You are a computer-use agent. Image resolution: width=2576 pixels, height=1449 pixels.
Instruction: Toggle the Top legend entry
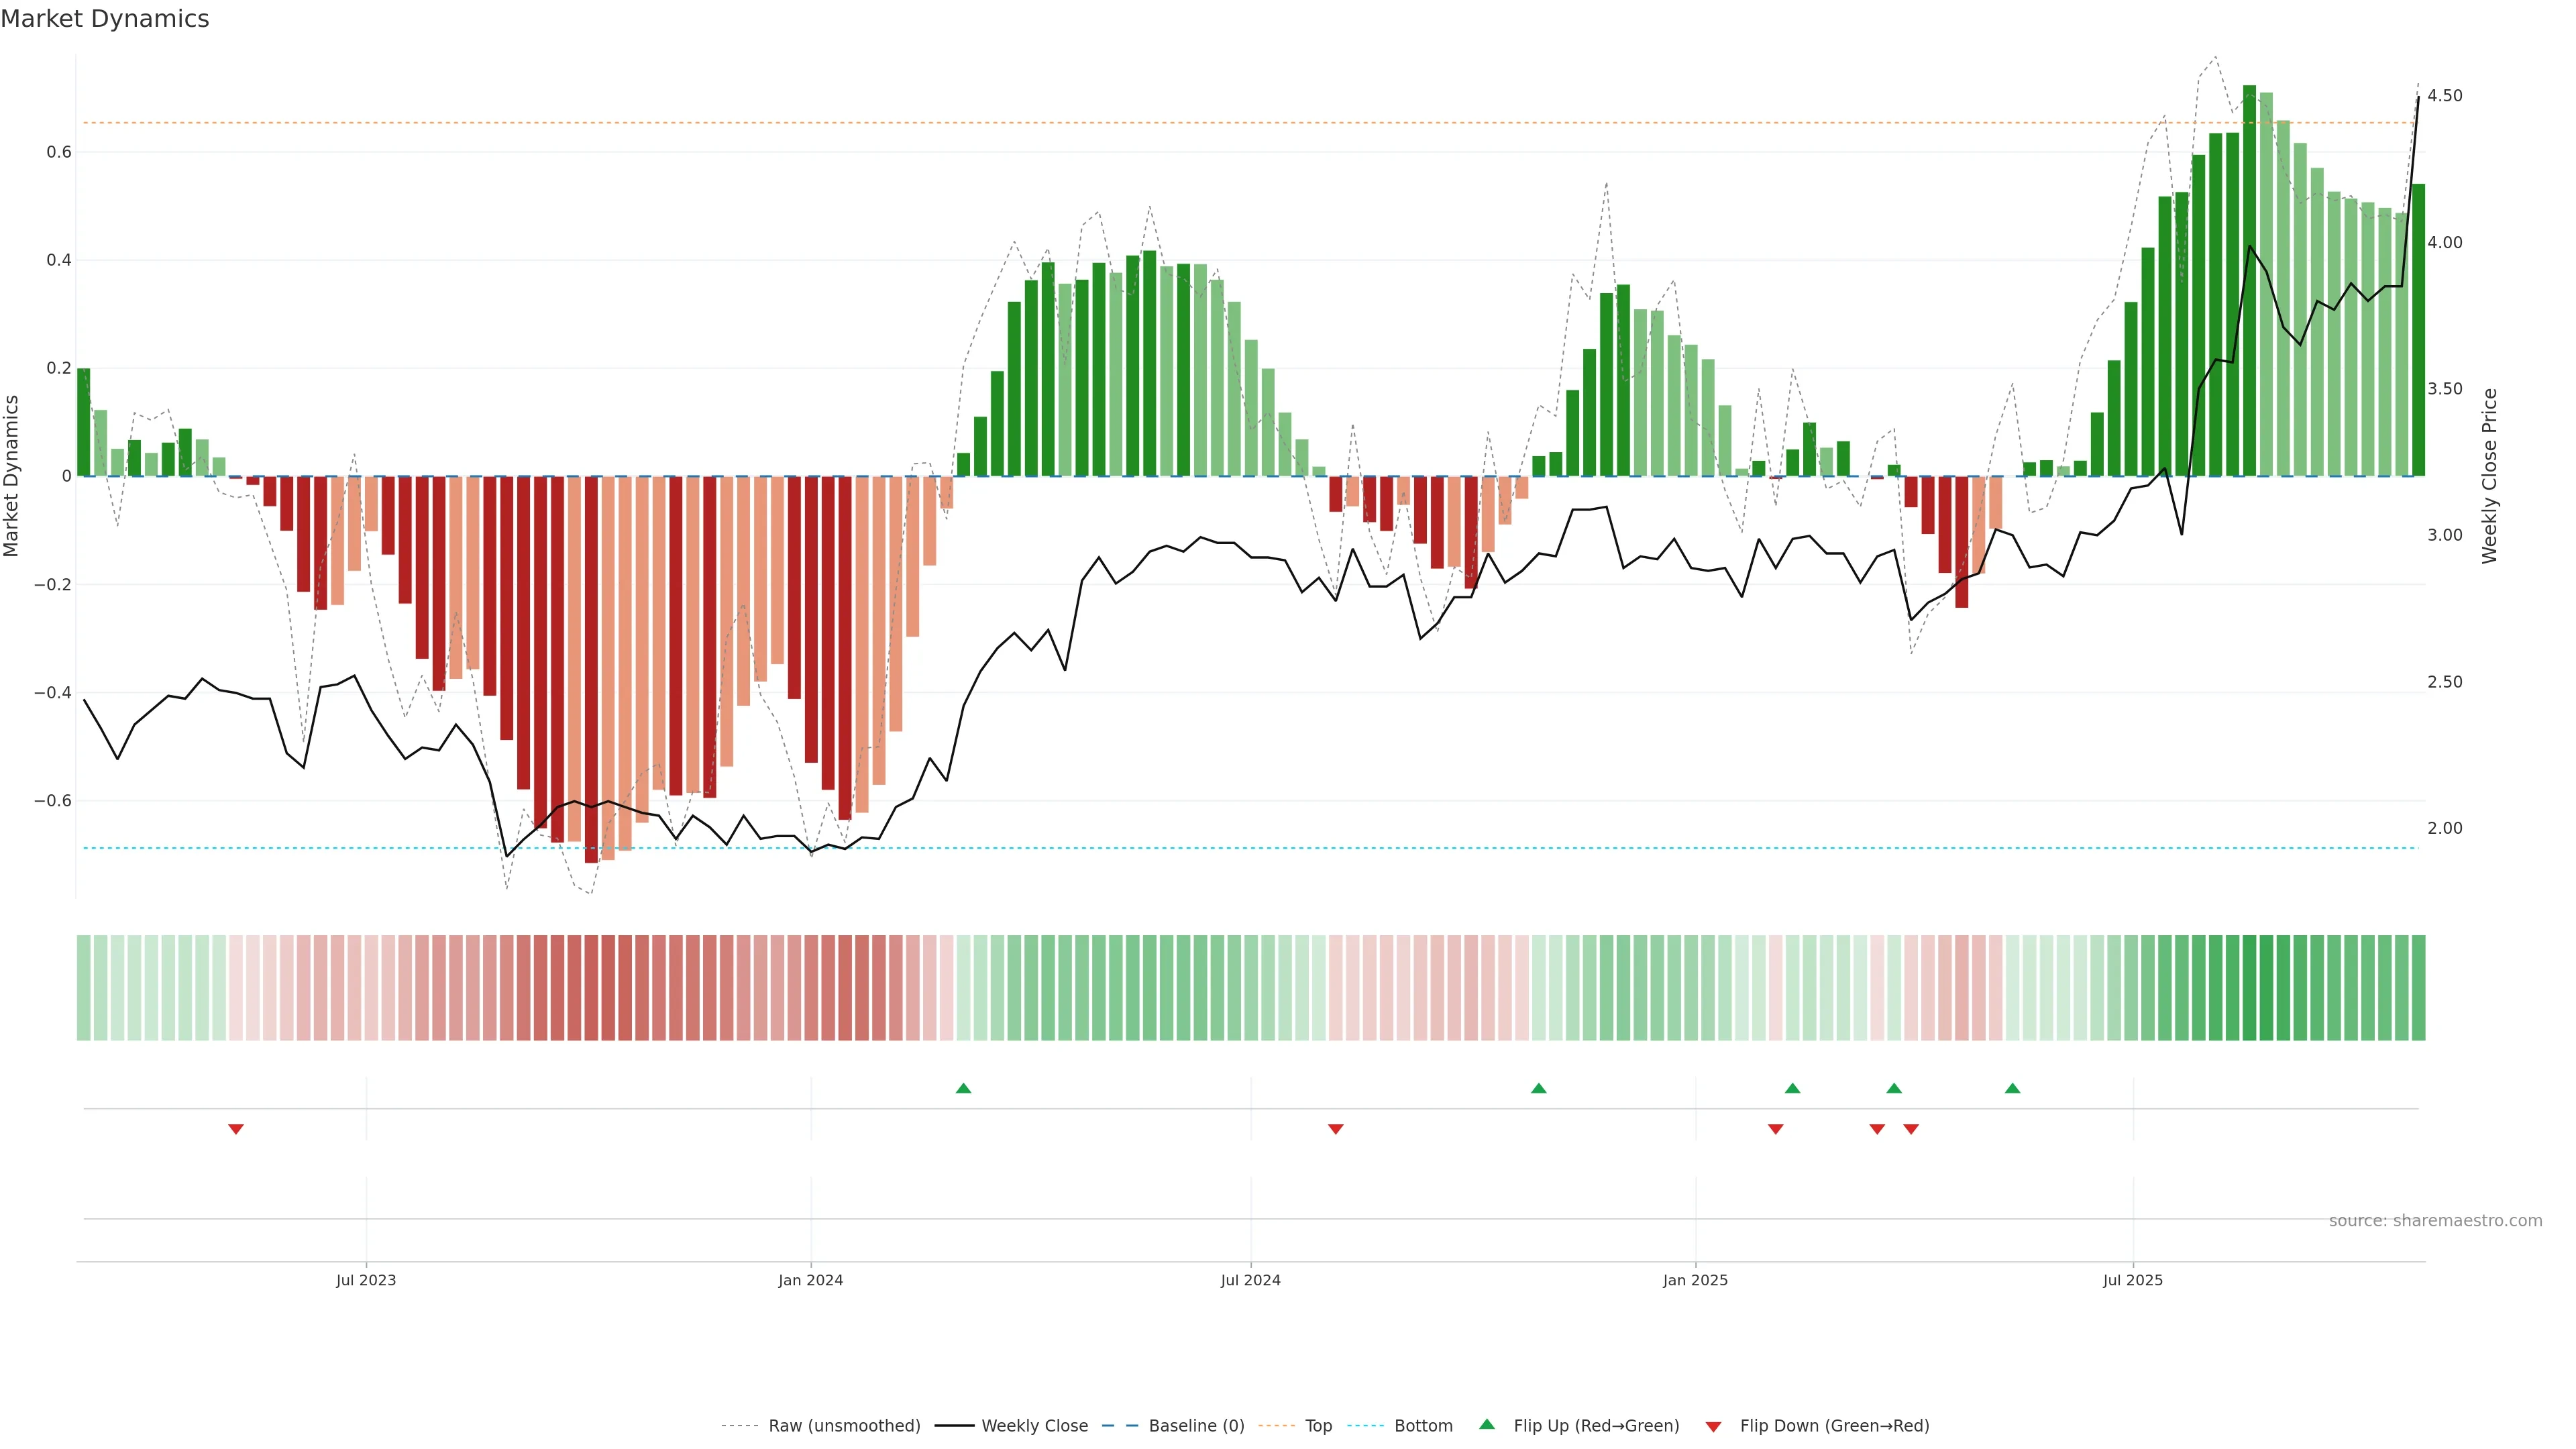click(x=1318, y=1425)
